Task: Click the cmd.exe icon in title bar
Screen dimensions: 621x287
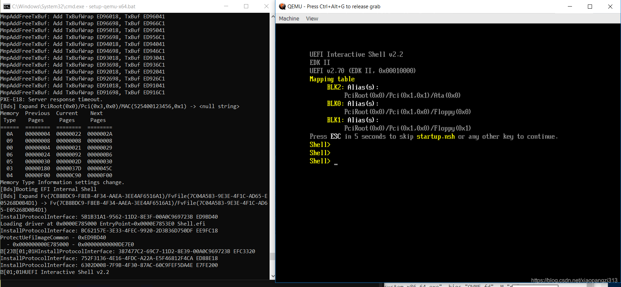Action: coord(7,6)
